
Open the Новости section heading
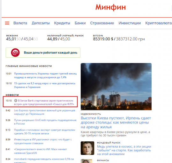point(12,95)
